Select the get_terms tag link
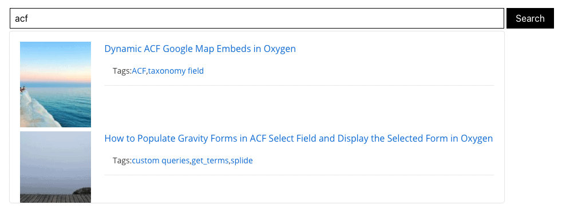Image resolution: width=562 pixels, height=217 pixels. tap(210, 160)
